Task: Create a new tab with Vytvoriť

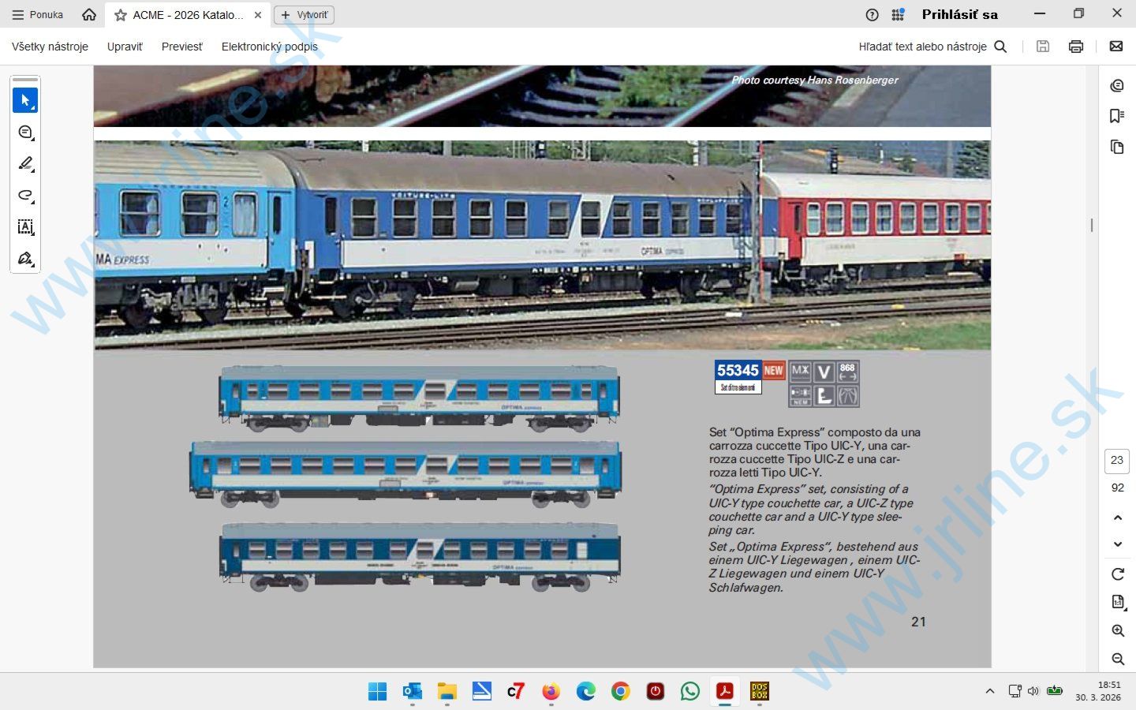Action: point(304,15)
